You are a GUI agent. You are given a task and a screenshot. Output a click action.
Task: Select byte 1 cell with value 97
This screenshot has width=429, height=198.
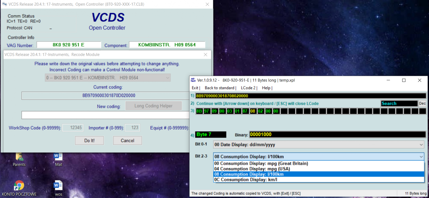206,111
